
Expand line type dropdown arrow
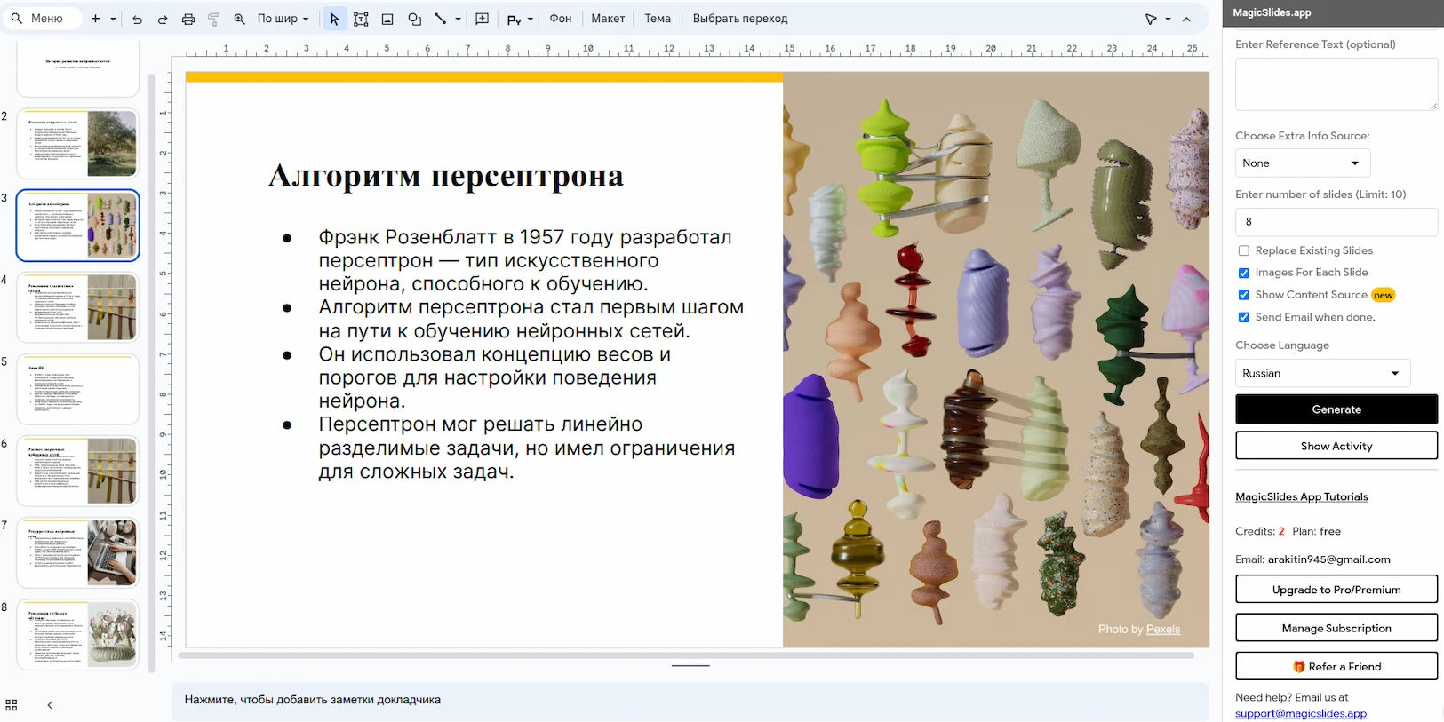[x=458, y=19]
